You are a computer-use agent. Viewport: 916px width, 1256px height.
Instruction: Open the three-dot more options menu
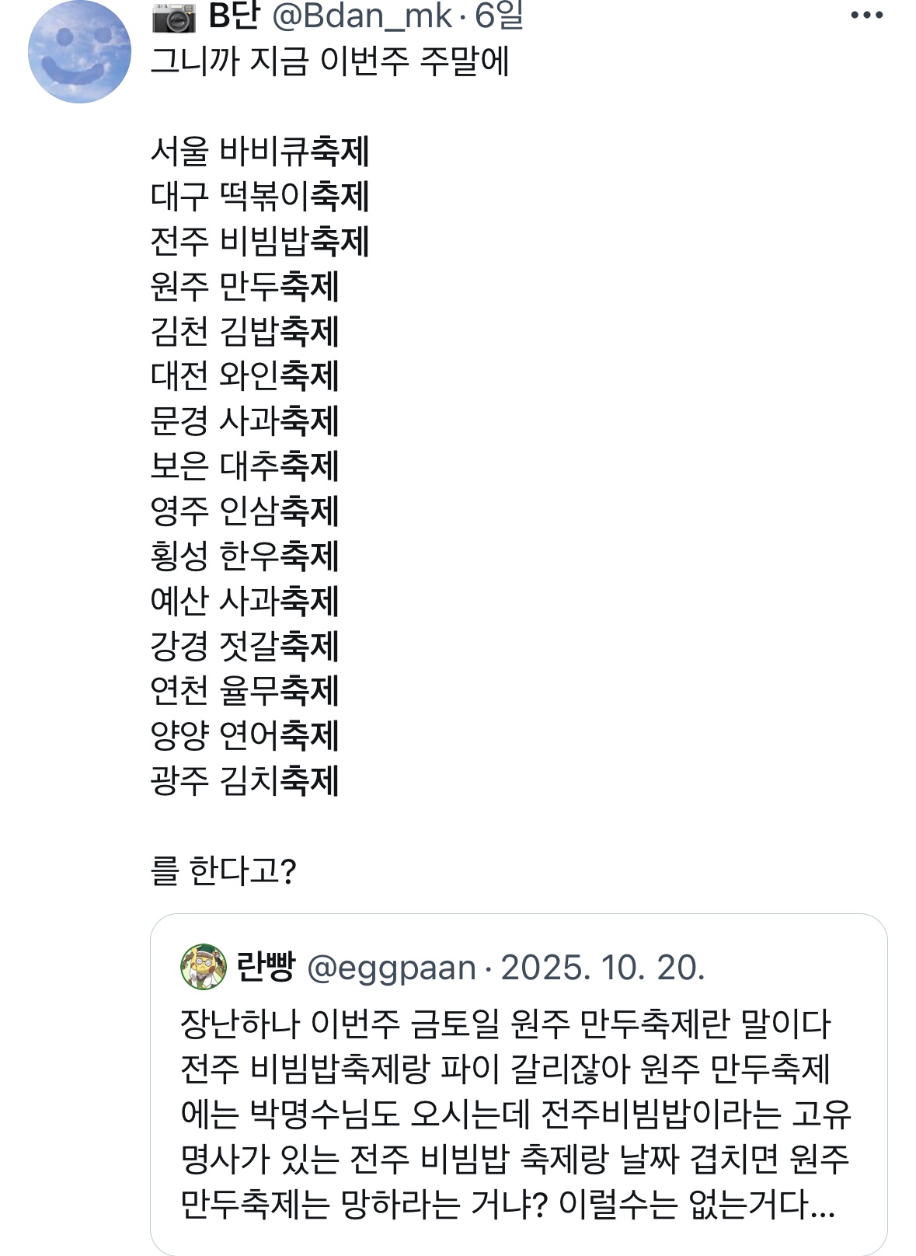click(x=866, y=16)
